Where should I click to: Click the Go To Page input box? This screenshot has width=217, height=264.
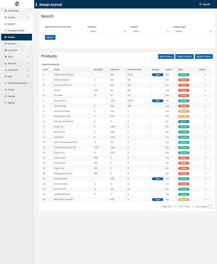point(210,207)
